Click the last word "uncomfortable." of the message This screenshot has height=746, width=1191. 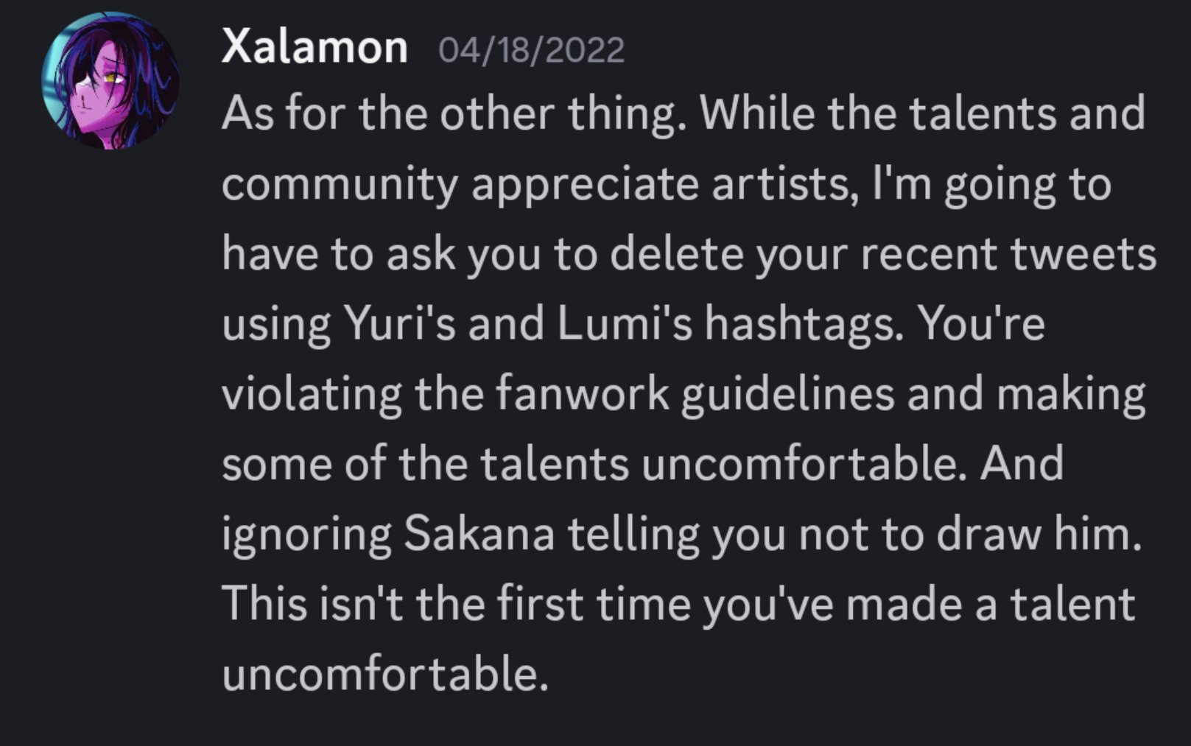click(x=385, y=673)
